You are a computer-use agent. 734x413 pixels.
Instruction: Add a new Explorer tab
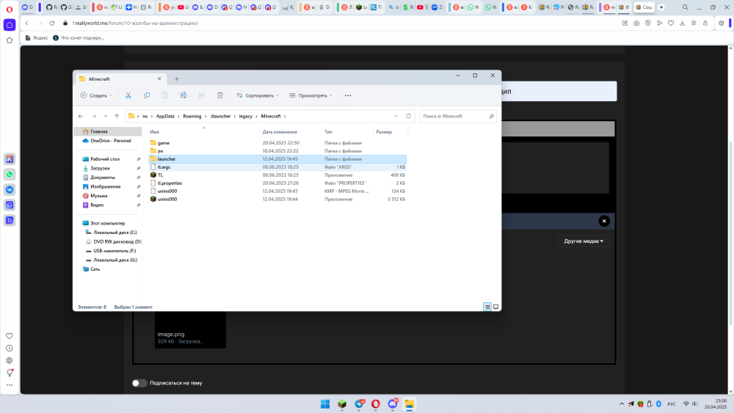[176, 79]
